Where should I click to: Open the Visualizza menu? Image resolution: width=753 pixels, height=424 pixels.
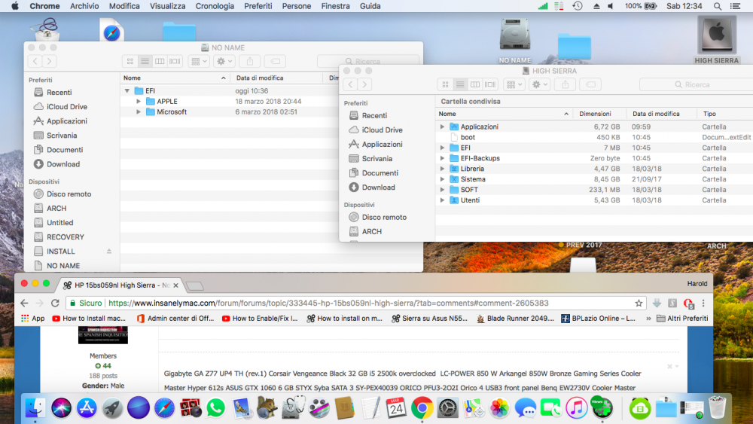tap(168, 6)
